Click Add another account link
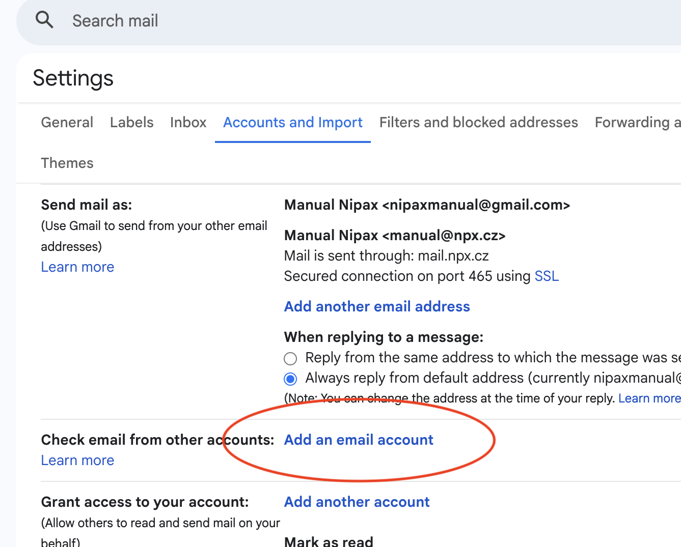Image resolution: width=681 pixels, height=547 pixels. (357, 502)
